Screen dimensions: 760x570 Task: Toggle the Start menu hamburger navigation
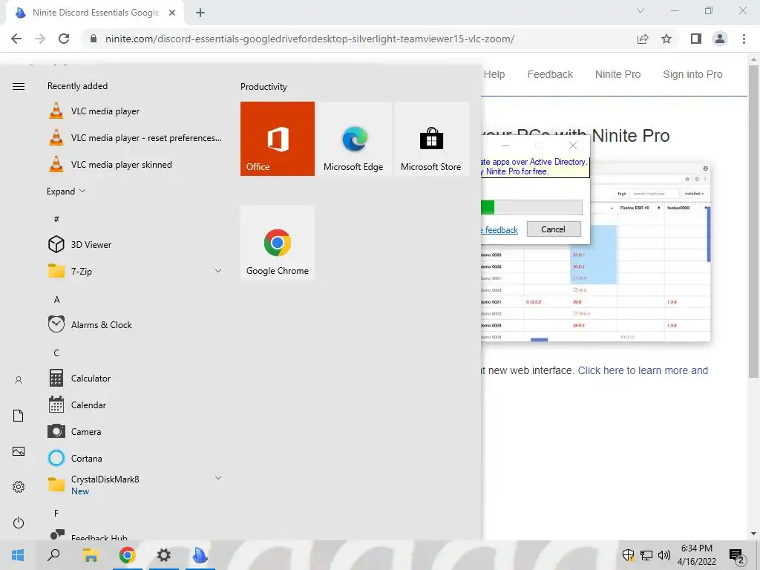pos(19,86)
